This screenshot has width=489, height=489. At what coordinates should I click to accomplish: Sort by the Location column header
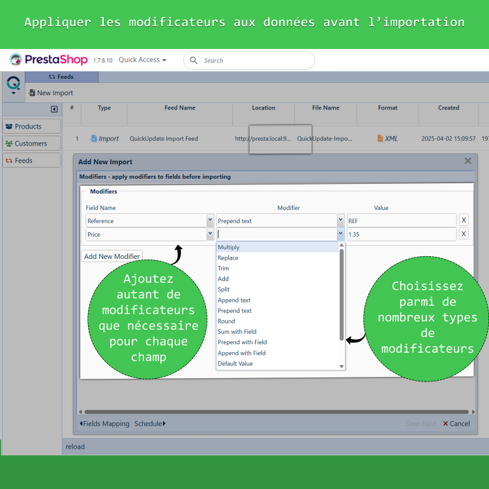click(263, 108)
